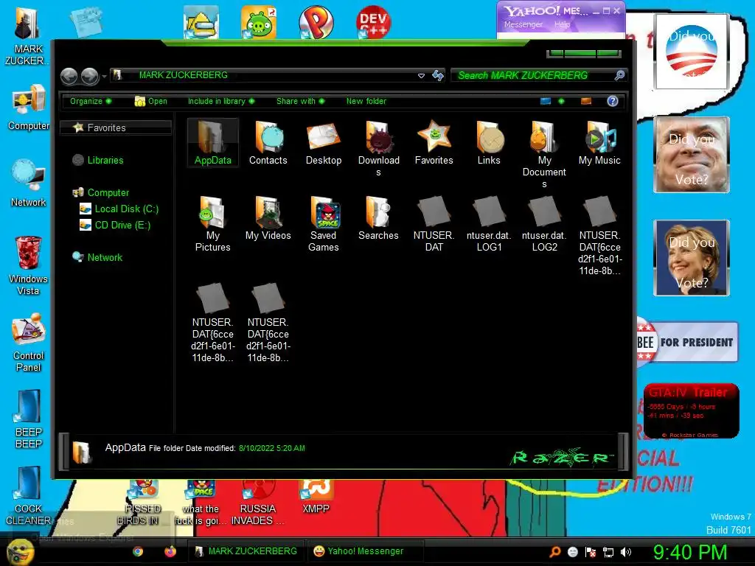Select the ntuser.dat.LOG1 file
The height and width of the screenshot is (566, 755).
pyautogui.click(x=489, y=223)
